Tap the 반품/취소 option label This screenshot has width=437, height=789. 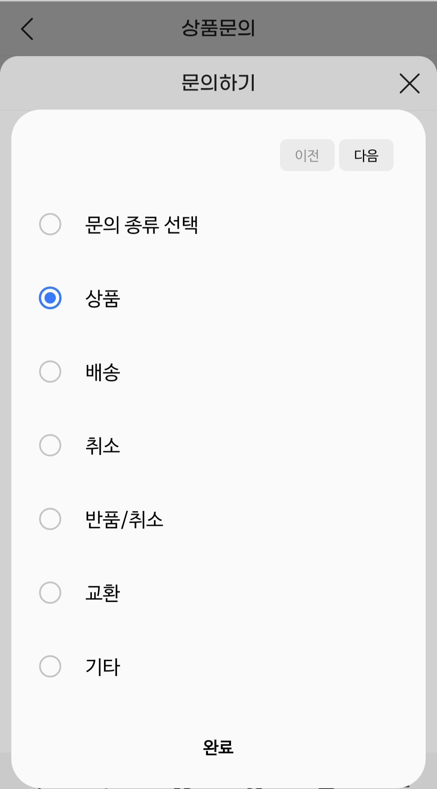pos(124,520)
